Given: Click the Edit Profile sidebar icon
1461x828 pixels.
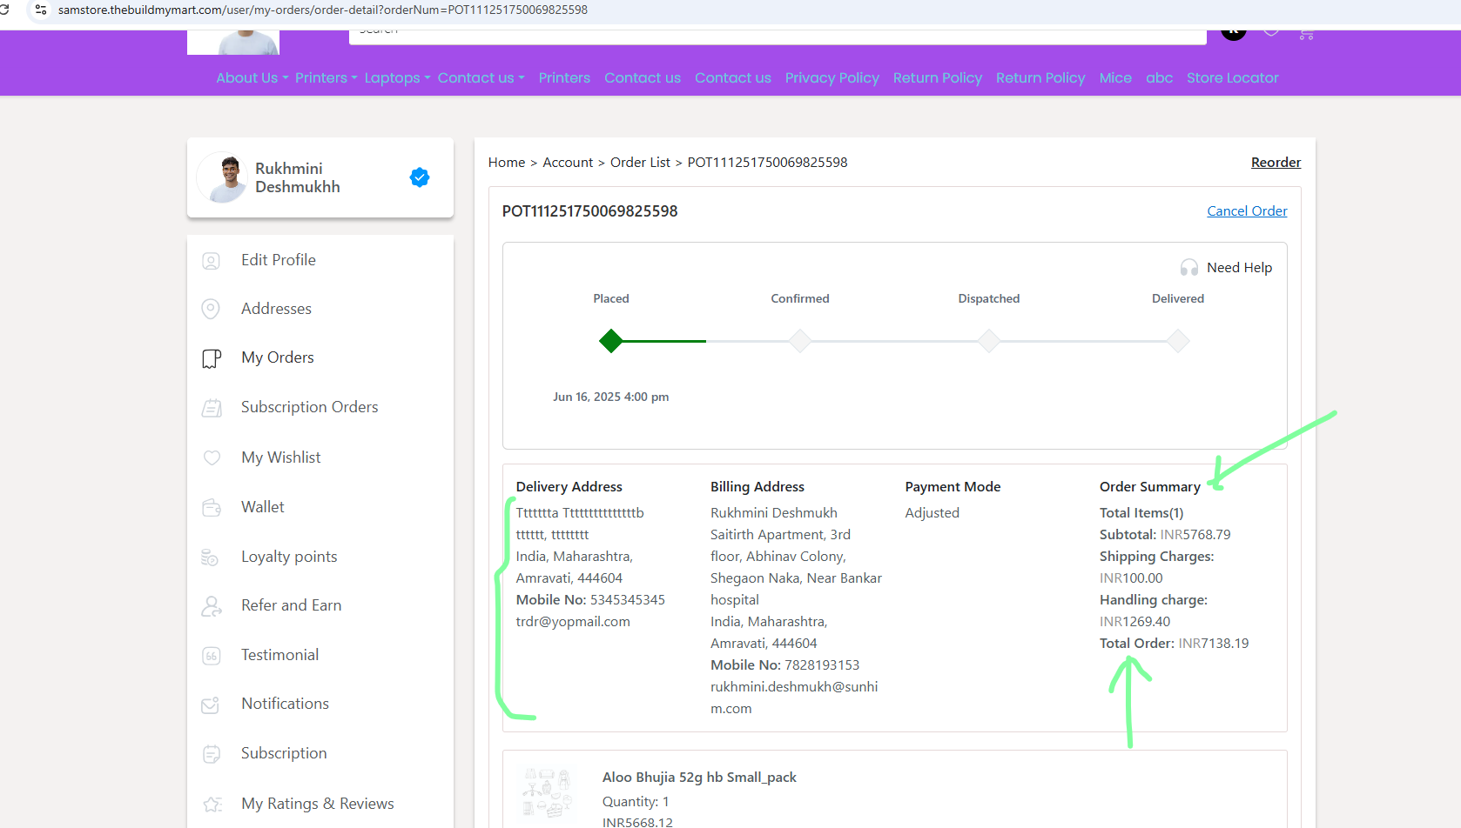Looking at the screenshot, I should [x=211, y=261].
